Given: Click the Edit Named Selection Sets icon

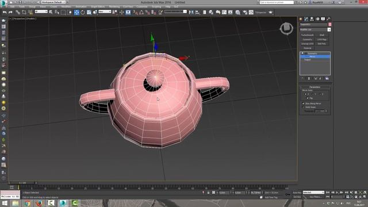Looking at the screenshot, I should click(160, 12).
